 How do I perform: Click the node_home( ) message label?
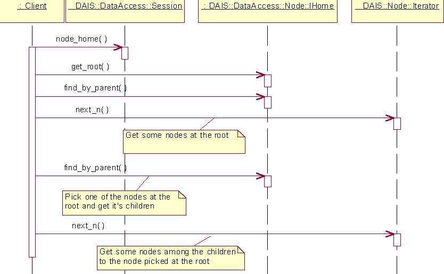pyautogui.click(x=81, y=39)
